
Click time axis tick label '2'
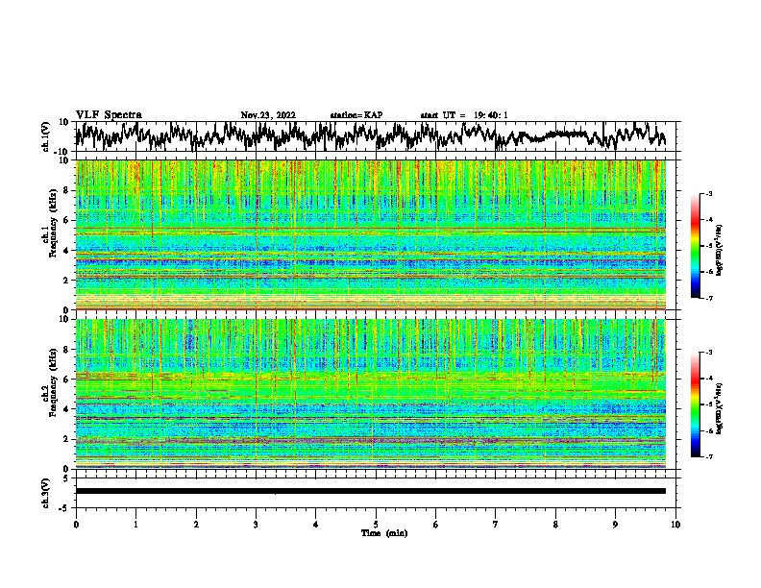click(x=196, y=525)
